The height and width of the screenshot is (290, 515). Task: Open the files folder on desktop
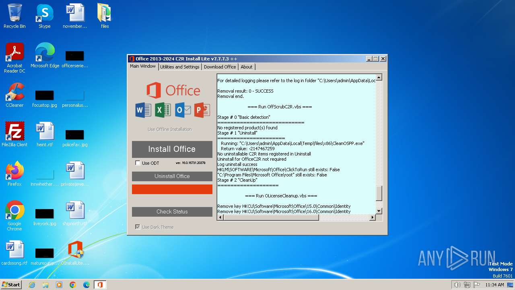[105, 16]
